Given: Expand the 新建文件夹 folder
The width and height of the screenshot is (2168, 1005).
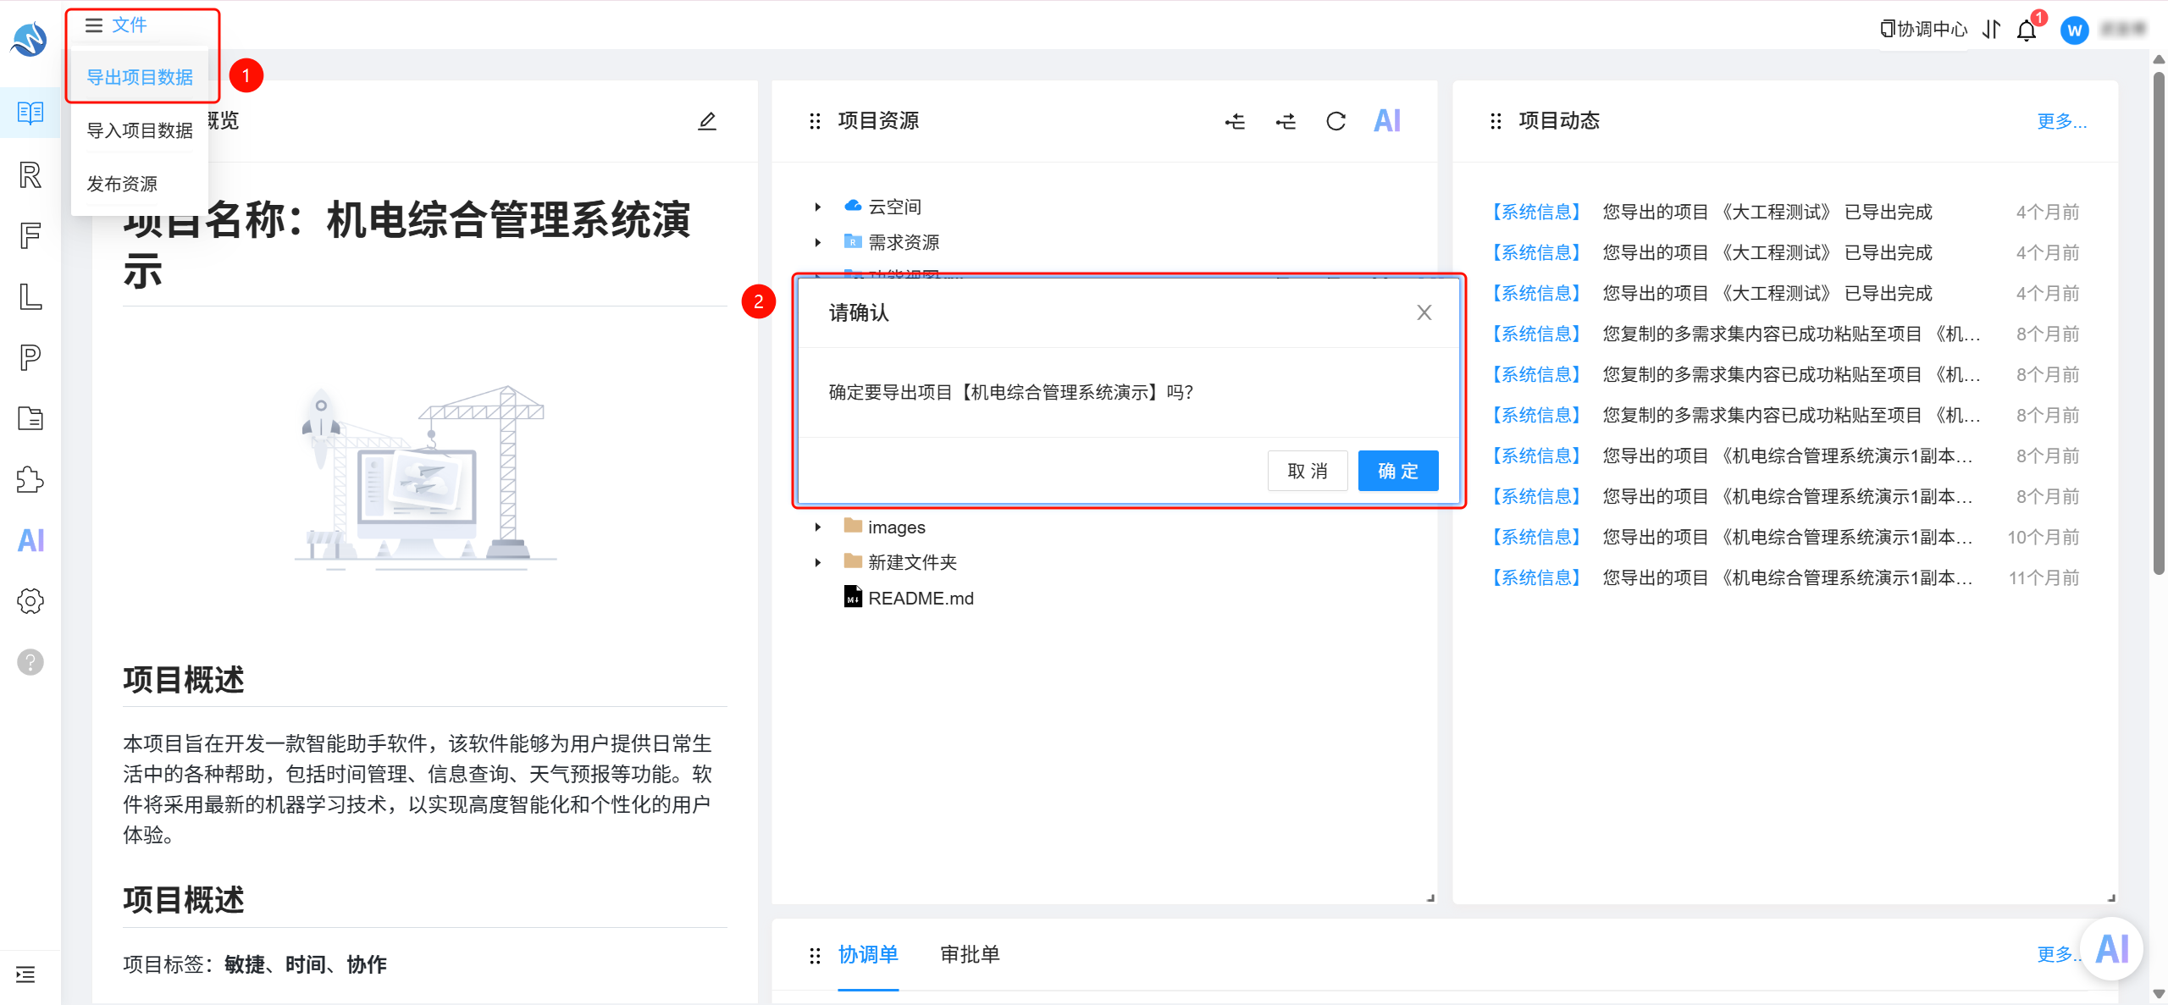Looking at the screenshot, I should [x=818, y=562].
